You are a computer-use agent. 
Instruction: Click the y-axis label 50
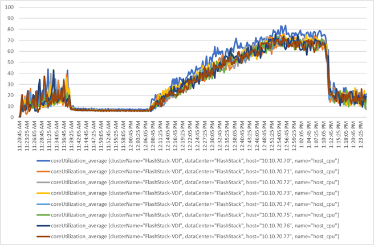tap(11, 62)
